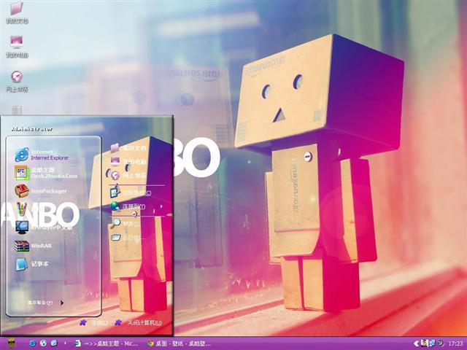Open the Run dialog entry in Start menu
467x350 pixels.
coord(128,238)
